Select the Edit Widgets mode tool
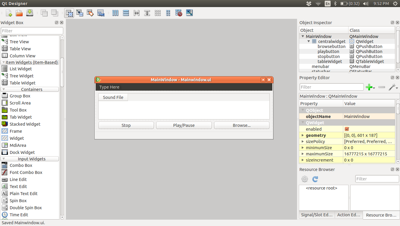Viewport: 400px width, 226px height. 69,13
